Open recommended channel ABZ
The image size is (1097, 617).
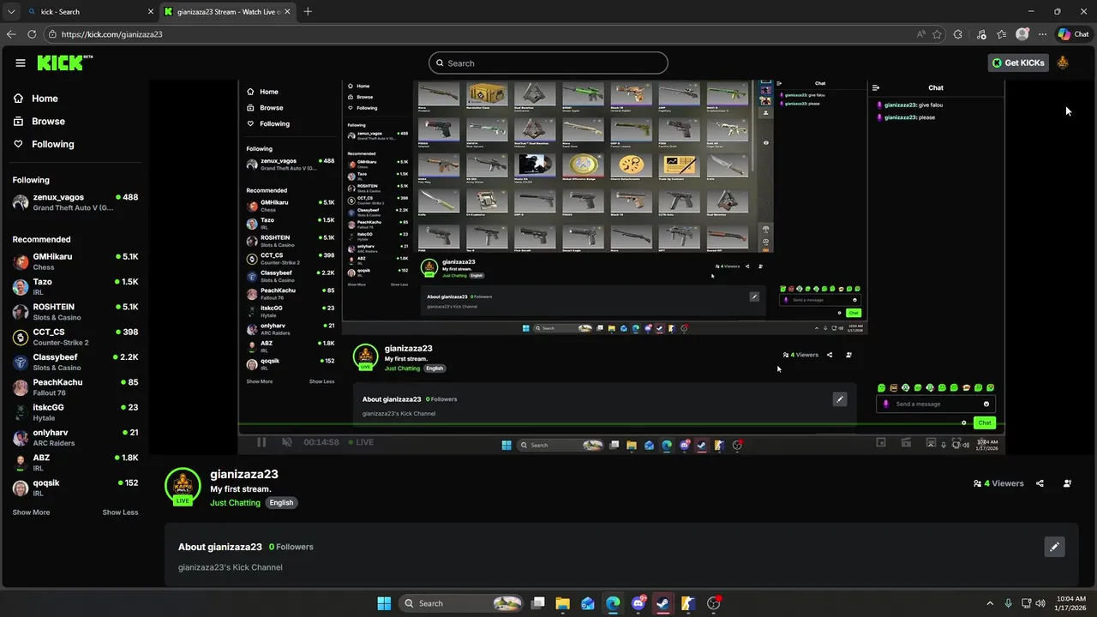[x=75, y=463]
